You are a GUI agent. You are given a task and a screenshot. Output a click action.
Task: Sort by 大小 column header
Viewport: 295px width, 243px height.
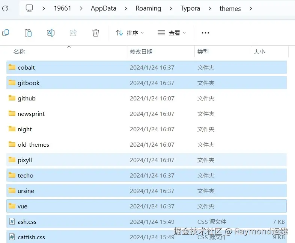(259, 52)
